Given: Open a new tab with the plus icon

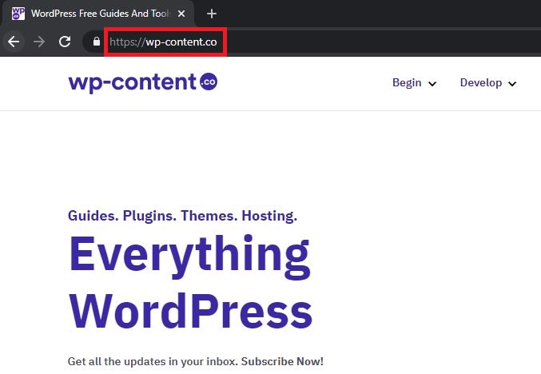Looking at the screenshot, I should [x=212, y=14].
